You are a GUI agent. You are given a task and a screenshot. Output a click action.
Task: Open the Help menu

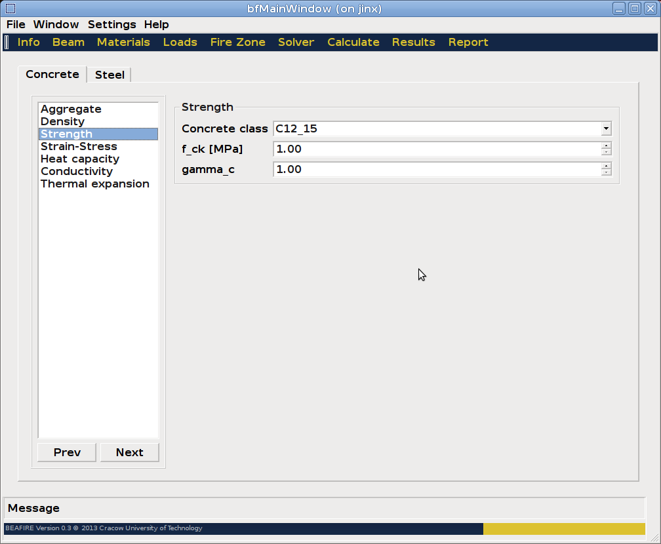pos(157,25)
